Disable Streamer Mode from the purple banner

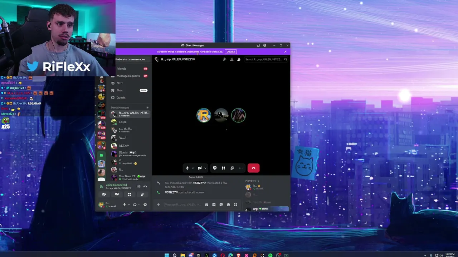point(231,52)
